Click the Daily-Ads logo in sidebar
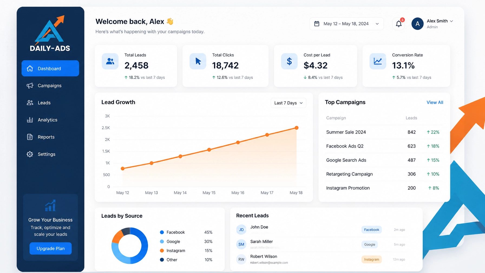Viewport: 485px width, 273px height. click(x=50, y=33)
